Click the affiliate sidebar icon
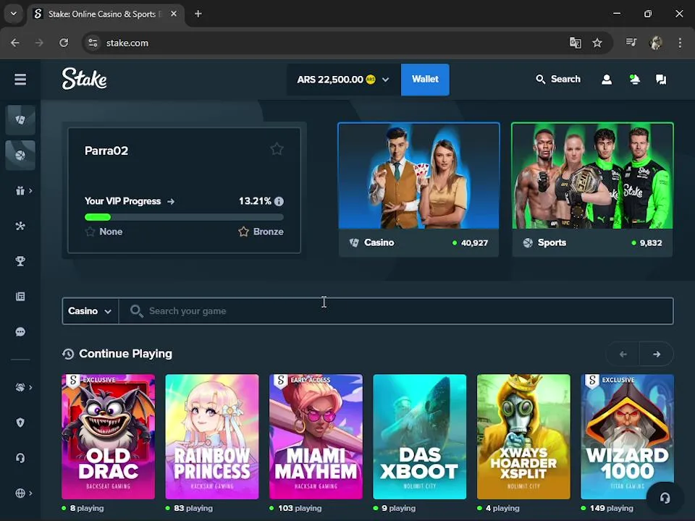 [x=20, y=226]
